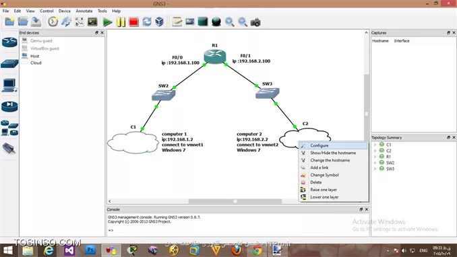Select Host in End devices list
The height and width of the screenshot is (257, 457).
pyautogui.click(x=34, y=56)
